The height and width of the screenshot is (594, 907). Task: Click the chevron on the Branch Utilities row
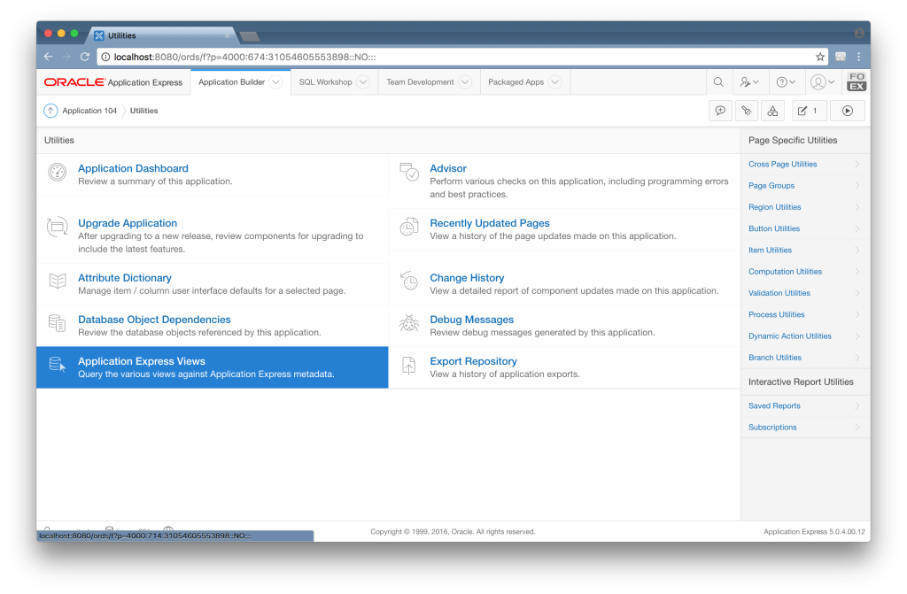coord(857,358)
